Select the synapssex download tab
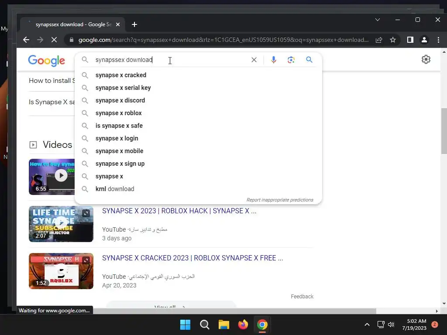This screenshot has height=335, width=447. click(x=73, y=24)
